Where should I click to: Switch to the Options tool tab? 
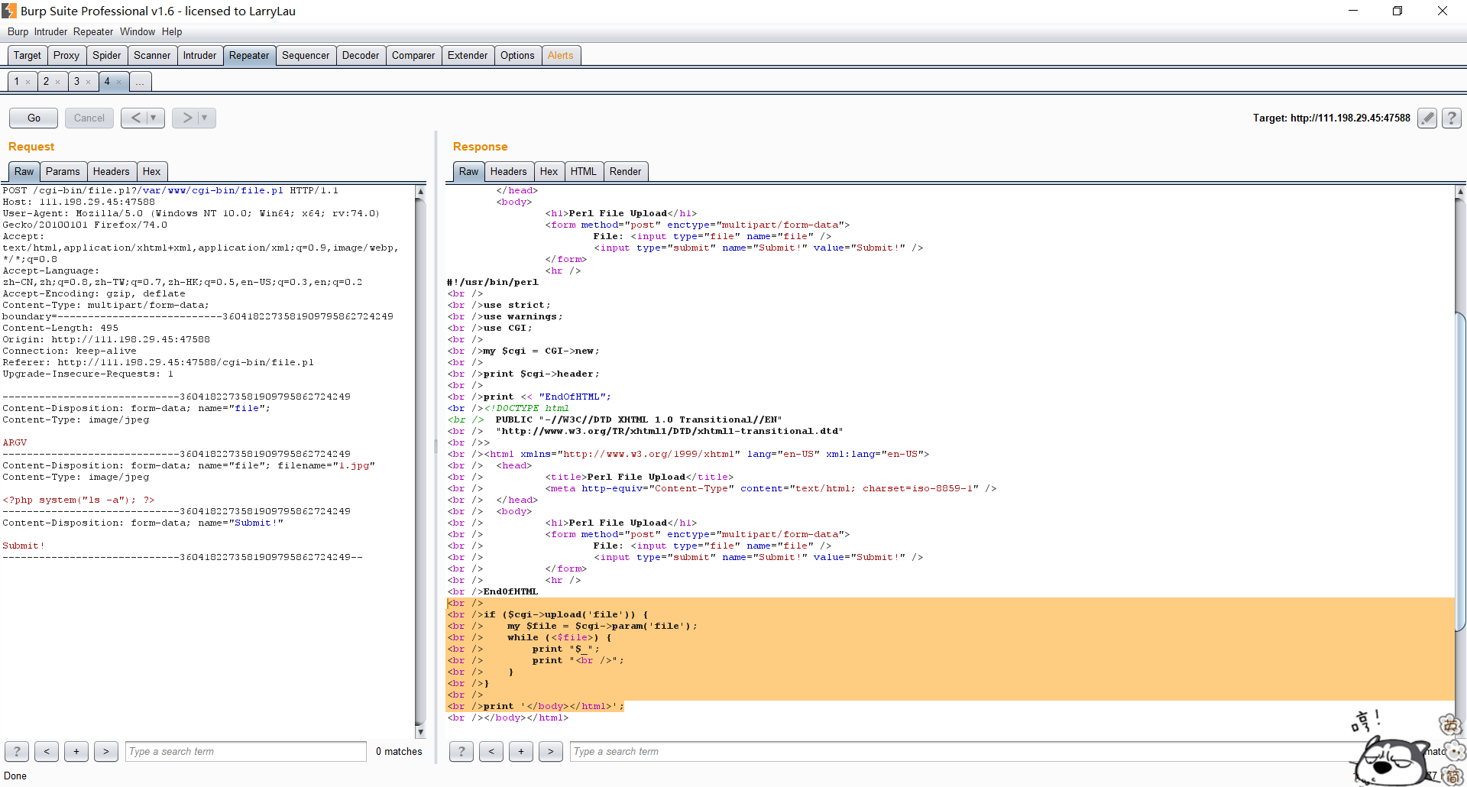(517, 55)
